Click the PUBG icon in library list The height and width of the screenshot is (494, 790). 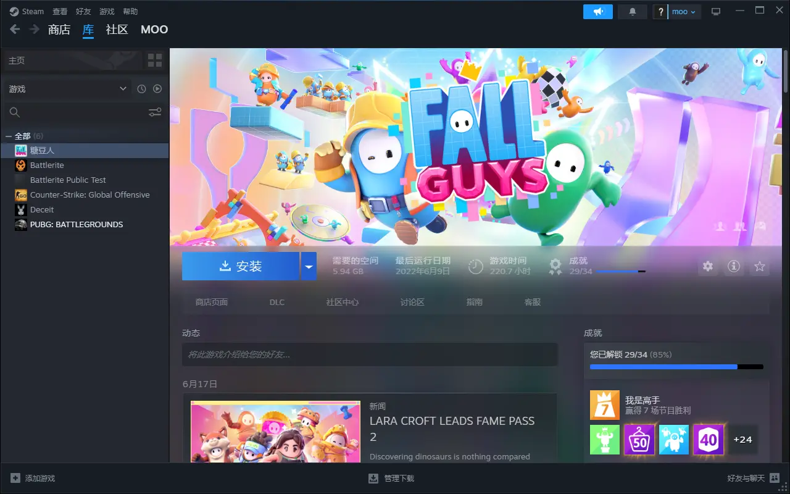(x=21, y=224)
